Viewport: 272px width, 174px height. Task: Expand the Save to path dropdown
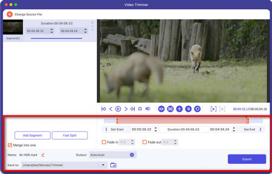click(x=103, y=165)
